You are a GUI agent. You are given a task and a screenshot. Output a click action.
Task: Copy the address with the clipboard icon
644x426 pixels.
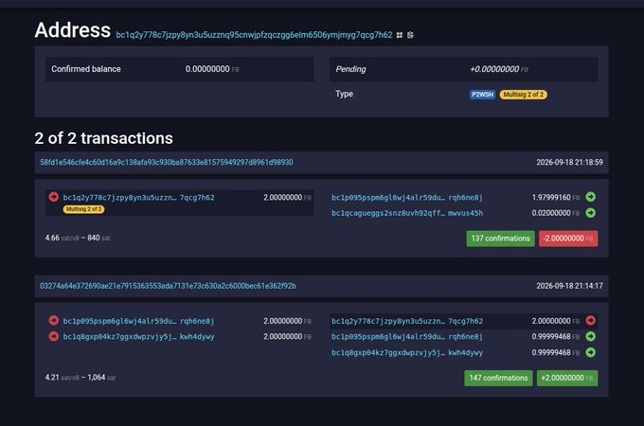click(410, 35)
